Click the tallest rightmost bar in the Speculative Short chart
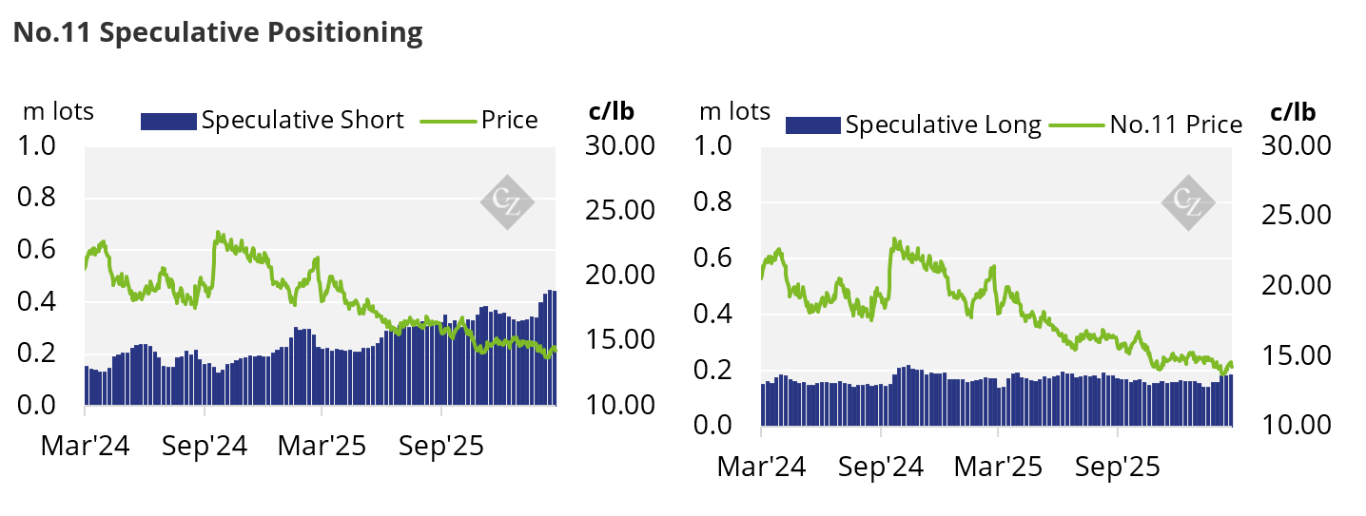Viewport: 1366px width, 516px height. tap(550, 348)
